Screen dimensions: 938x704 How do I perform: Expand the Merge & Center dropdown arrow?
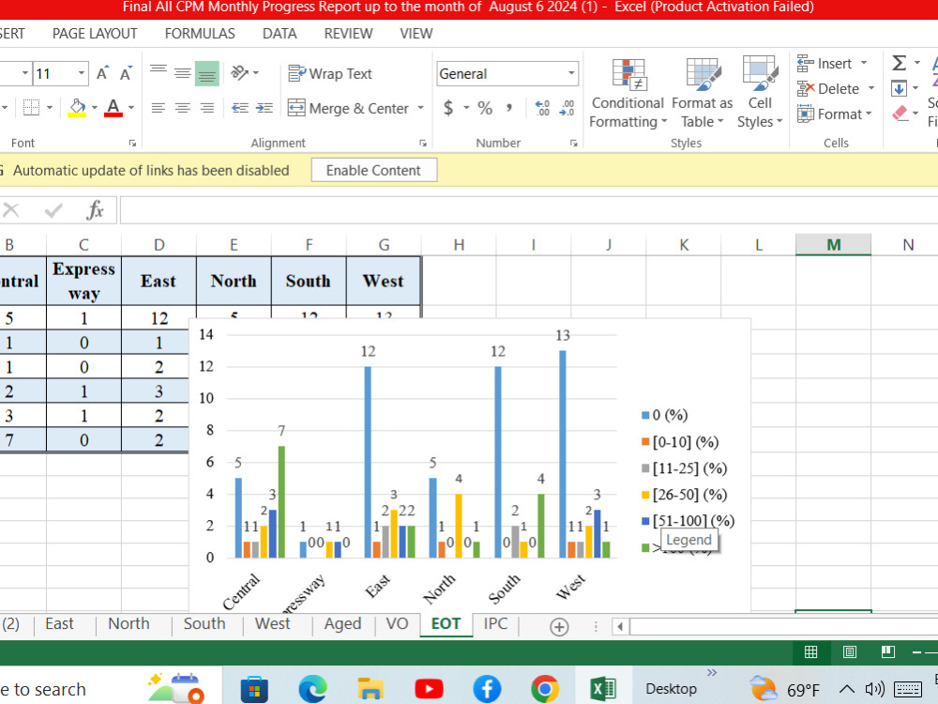tap(420, 108)
